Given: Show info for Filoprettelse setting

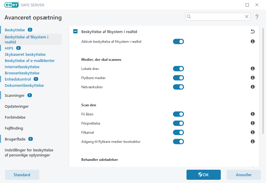Looking at the screenshot, I should click(253, 123).
